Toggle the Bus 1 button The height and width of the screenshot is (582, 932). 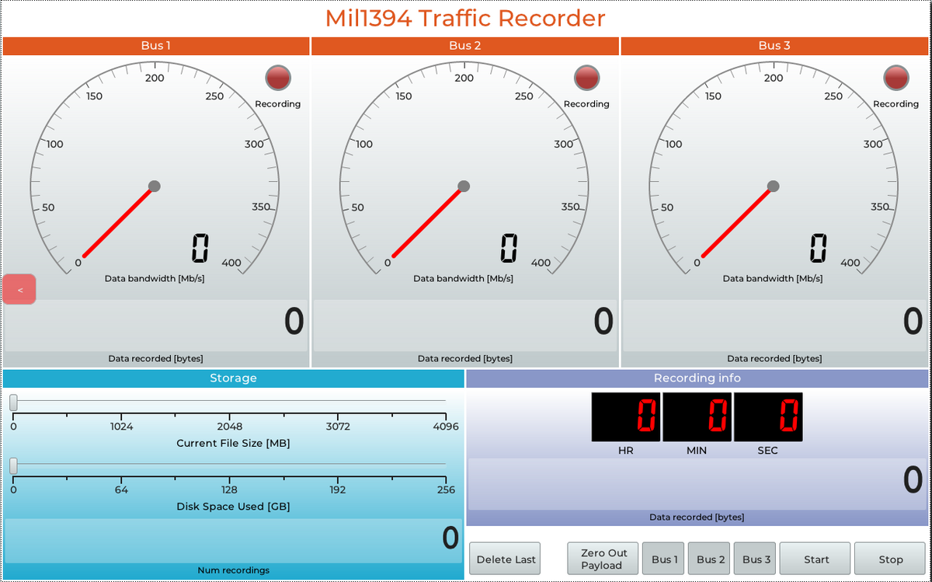(663, 559)
